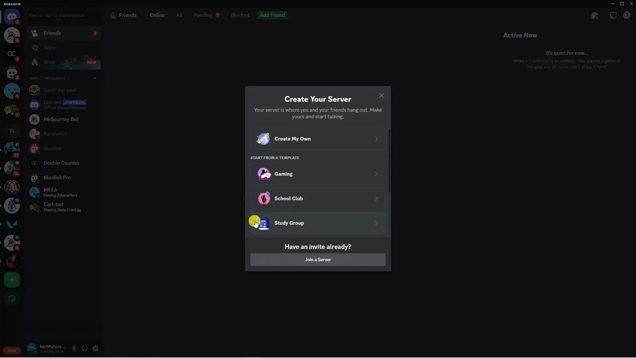Switch to the Online friends tab
636x358 pixels.
[x=157, y=15]
